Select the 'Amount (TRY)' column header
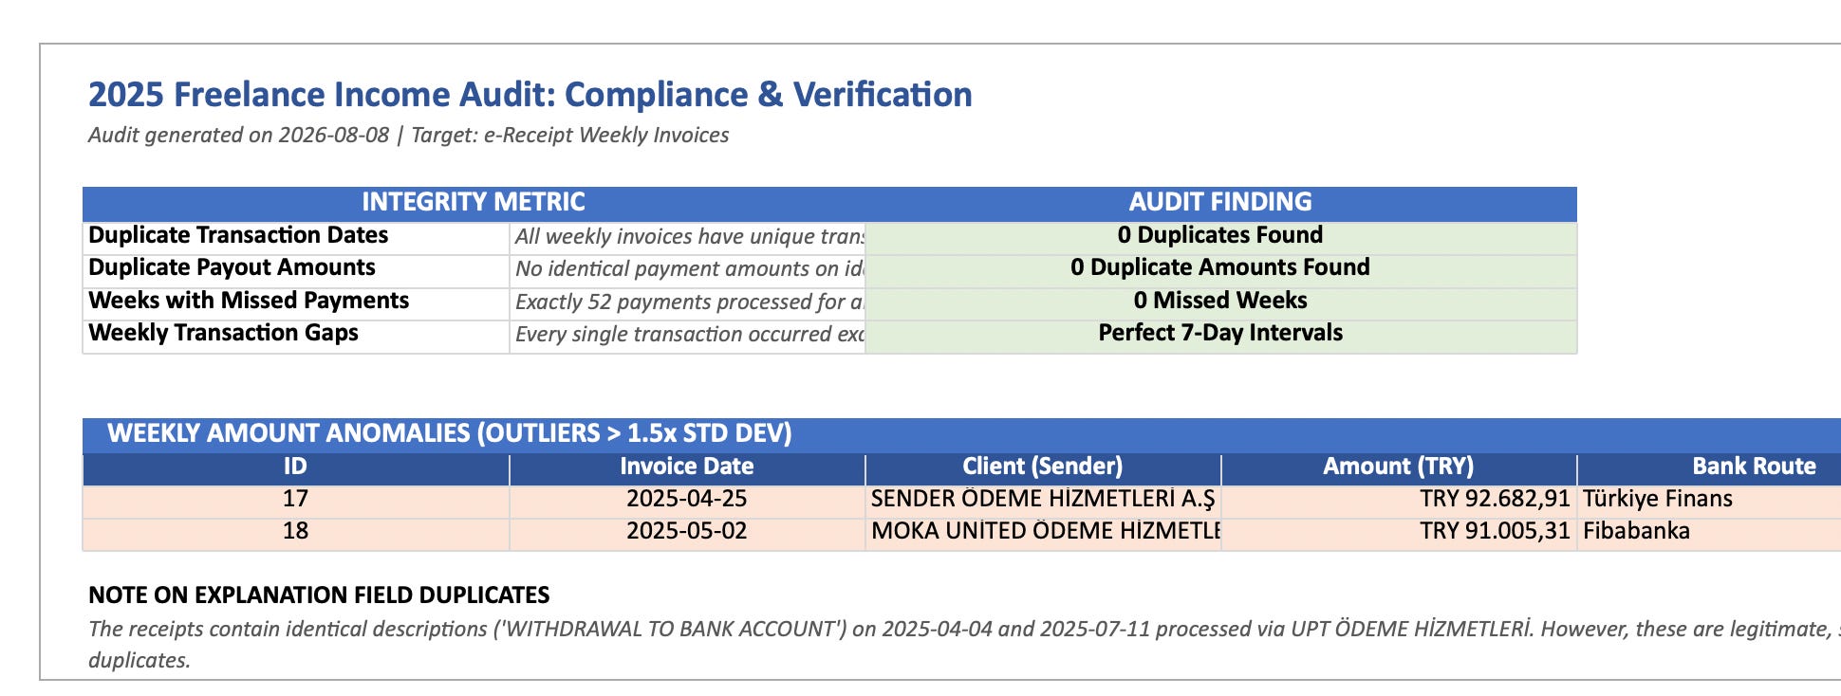1841x696 pixels. [x=1399, y=468]
